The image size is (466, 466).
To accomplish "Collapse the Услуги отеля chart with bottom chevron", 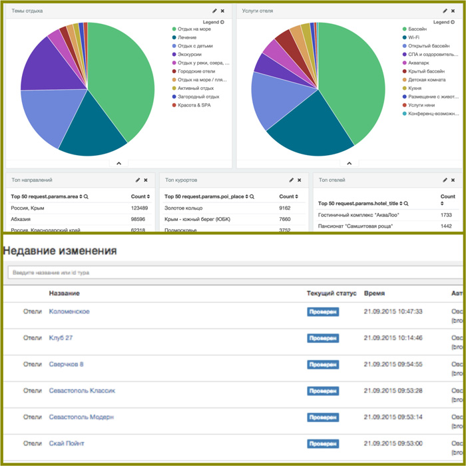I will pos(349,163).
